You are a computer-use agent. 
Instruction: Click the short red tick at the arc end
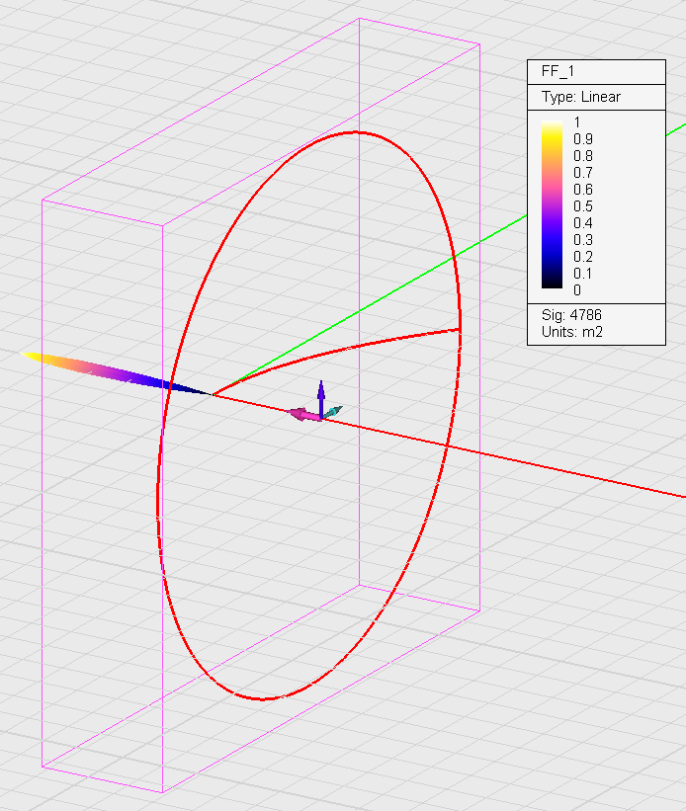pos(460,330)
